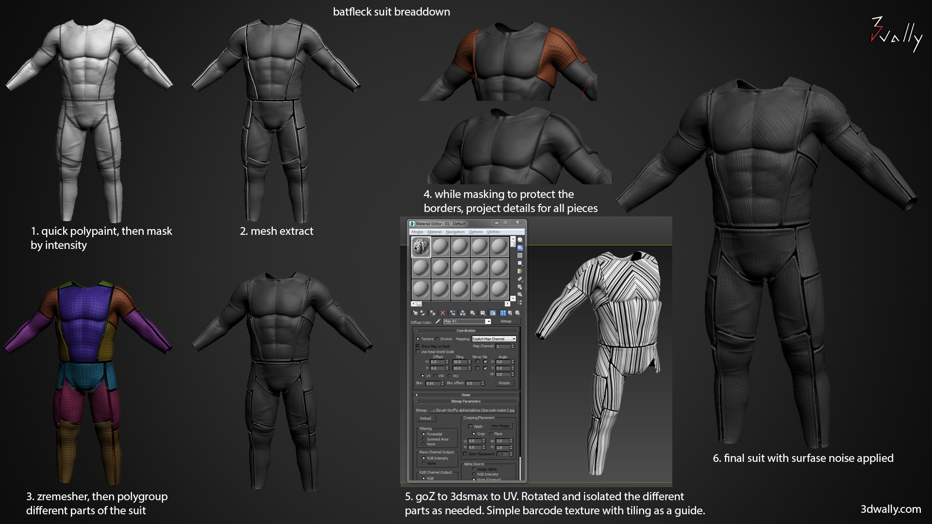
Task: Open the Utilities menu
Action: tap(493, 232)
